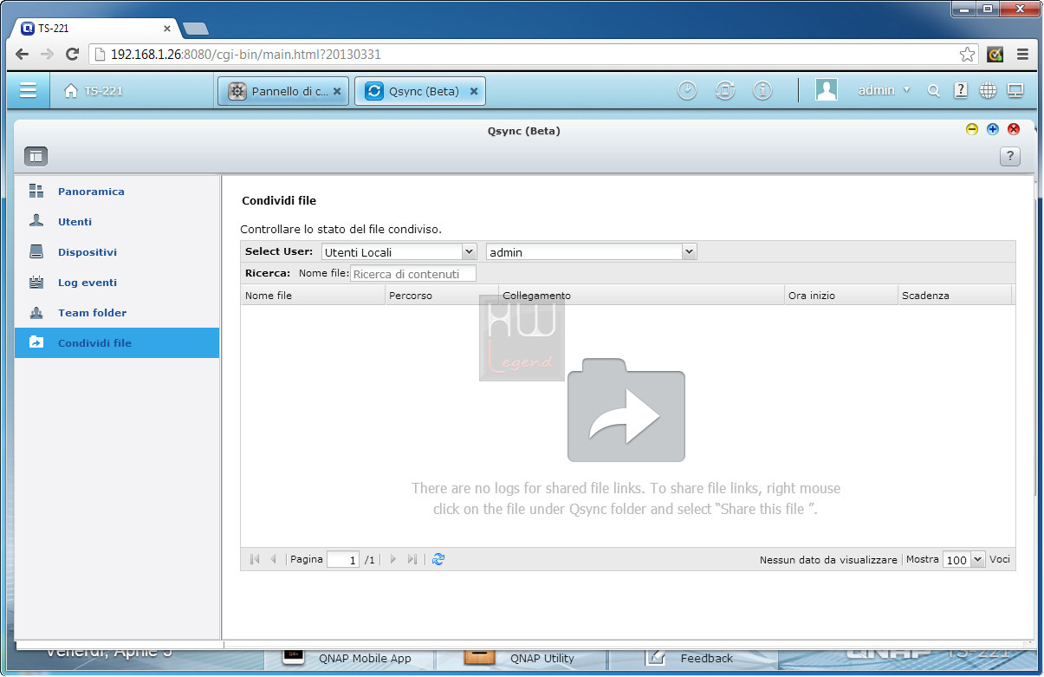Open the QNAP main menu hamburger icon

coord(29,90)
